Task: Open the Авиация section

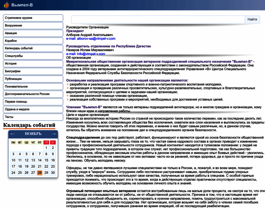Action: click(x=33, y=33)
